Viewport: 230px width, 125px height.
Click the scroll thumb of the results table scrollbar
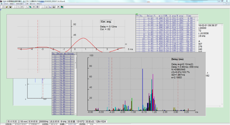point(197,20)
